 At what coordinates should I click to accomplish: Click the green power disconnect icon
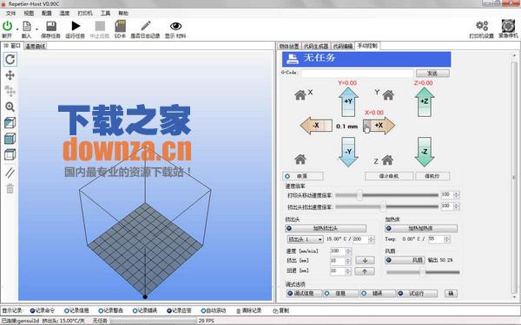coord(7,26)
